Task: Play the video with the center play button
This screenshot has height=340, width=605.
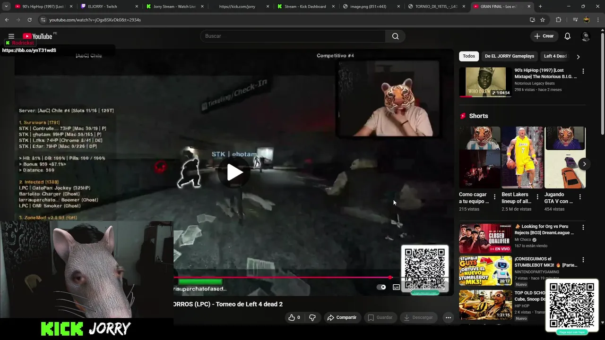Action: pyautogui.click(x=235, y=172)
